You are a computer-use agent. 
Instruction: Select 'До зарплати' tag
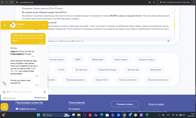click(x=81, y=70)
